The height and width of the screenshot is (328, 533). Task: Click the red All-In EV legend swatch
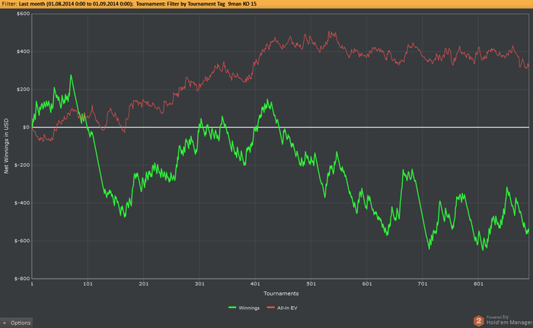(x=271, y=307)
